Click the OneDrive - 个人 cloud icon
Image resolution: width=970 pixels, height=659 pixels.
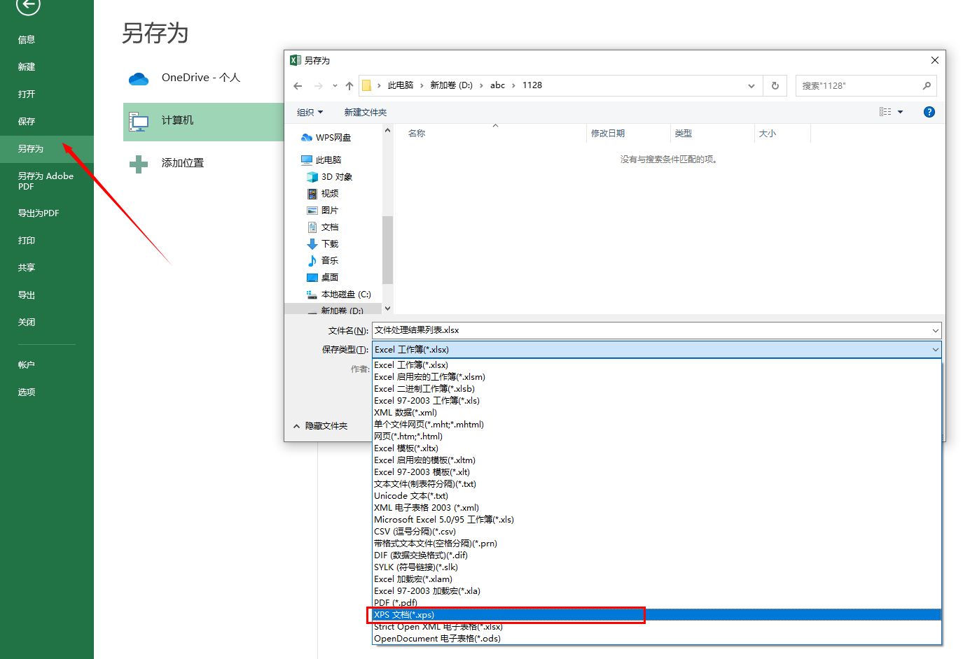coord(139,80)
